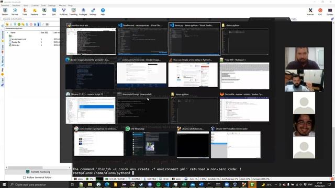Click the Quick connect input field
The width and height of the screenshot is (335, 188).
pyautogui.click(x=30, y=19)
